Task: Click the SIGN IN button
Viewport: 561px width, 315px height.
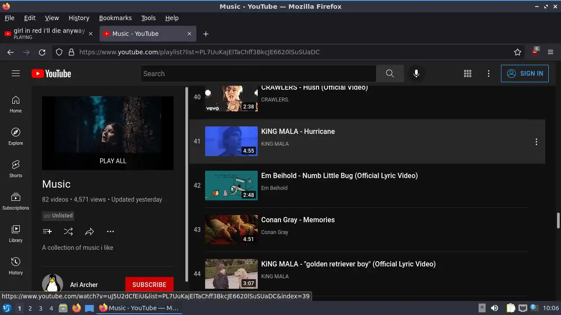Action: (x=525, y=73)
